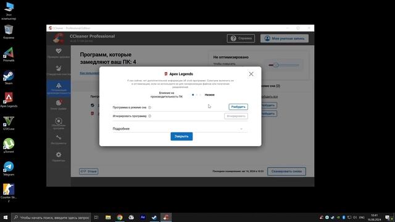Select the GTA5.exe desktop shortcut
Viewport: 395px width, 222px height.
click(x=9, y=123)
